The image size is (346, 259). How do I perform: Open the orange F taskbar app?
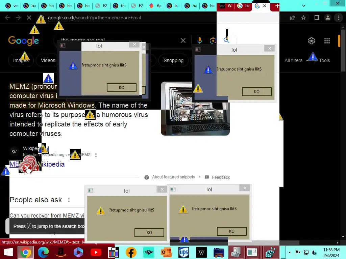pyautogui.click(x=131, y=252)
